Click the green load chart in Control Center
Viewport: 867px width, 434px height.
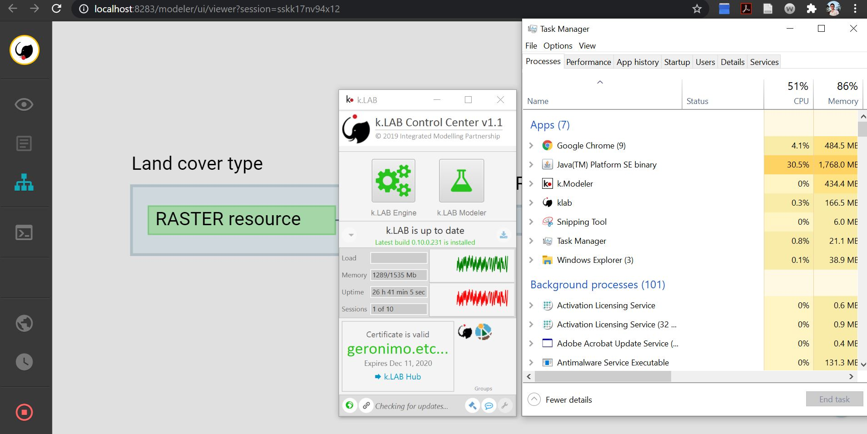point(472,266)
